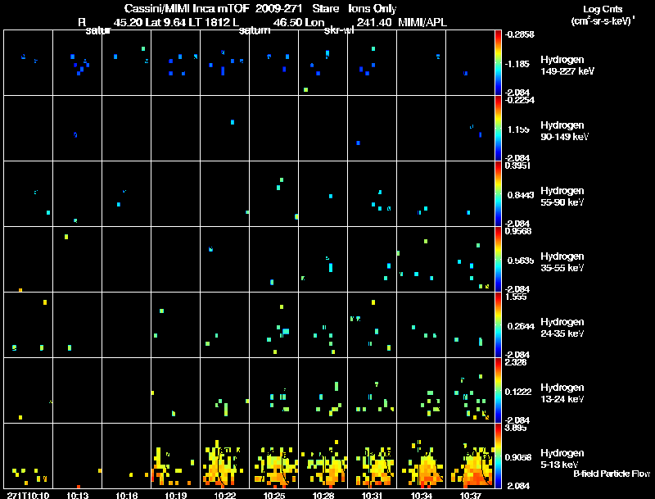
Task: Click the 0.8443 colorbar value
Action: [521, 195]
